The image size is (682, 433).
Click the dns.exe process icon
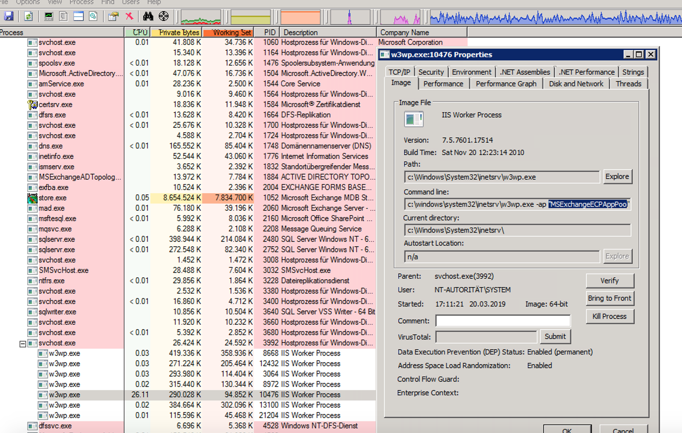click(x=32, y=146)
